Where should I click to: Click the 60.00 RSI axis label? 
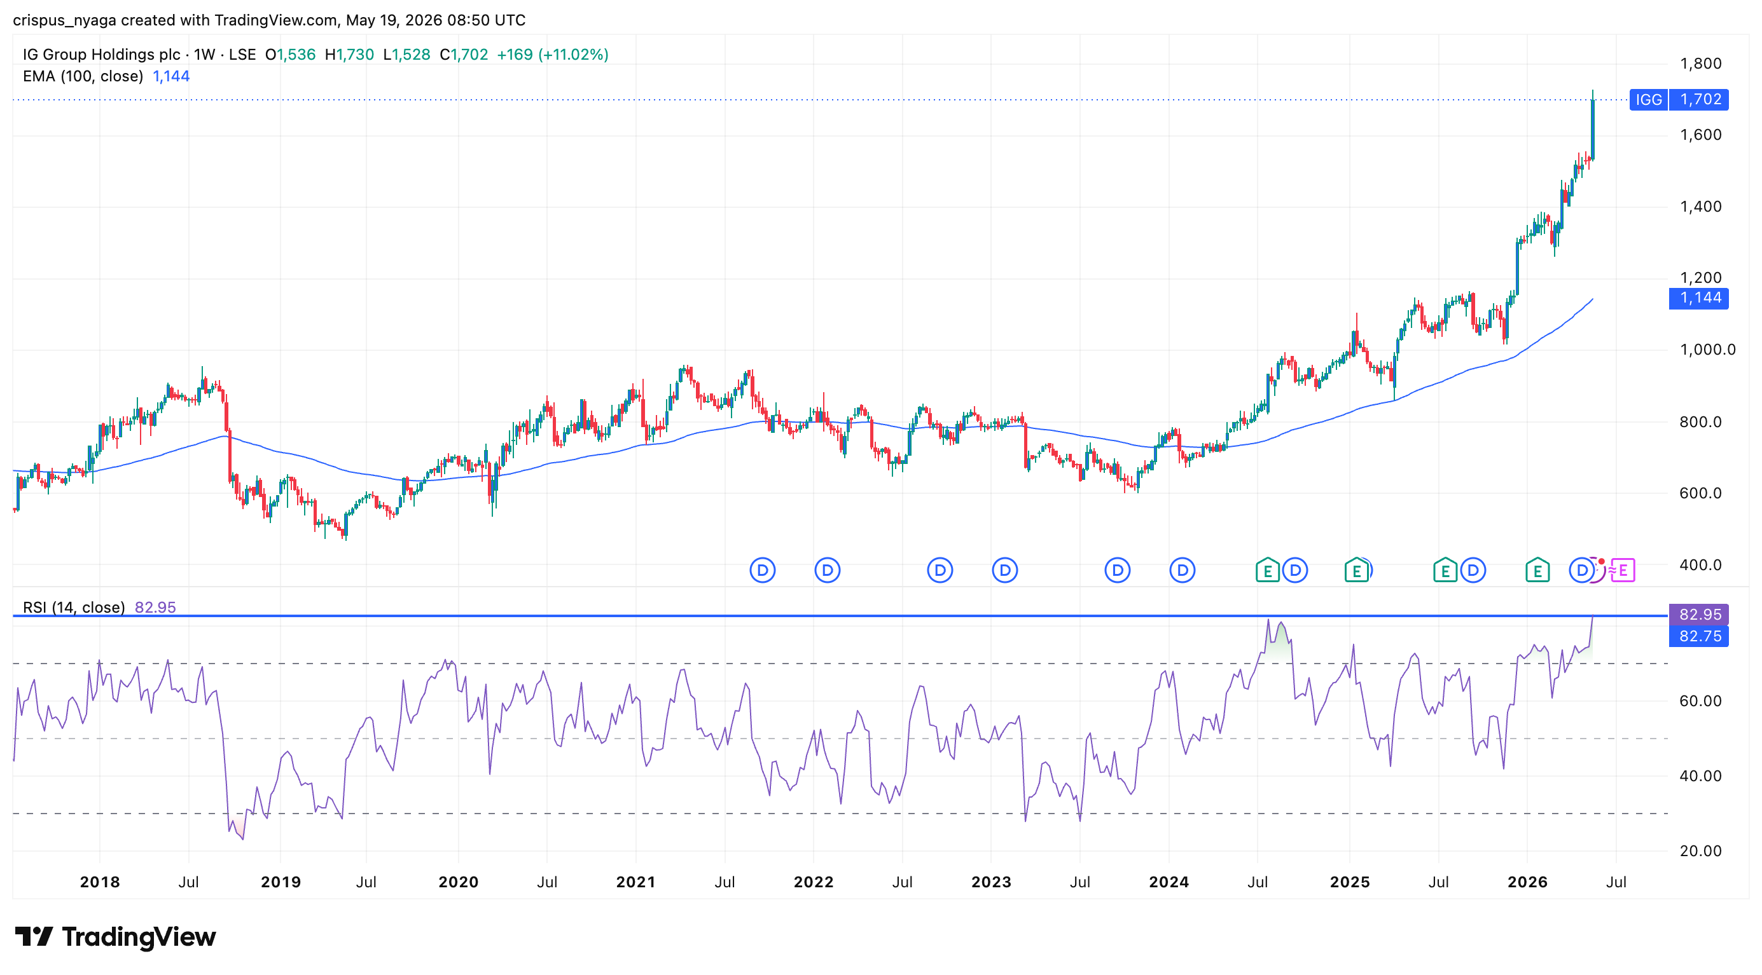click(1700, 701)
